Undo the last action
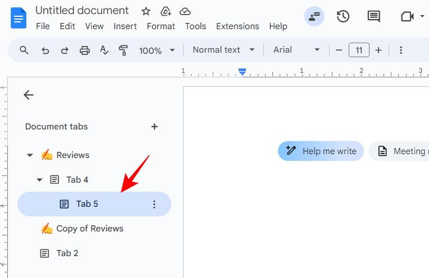The height and width of the screenshot is (278, 429). (45, 50)
